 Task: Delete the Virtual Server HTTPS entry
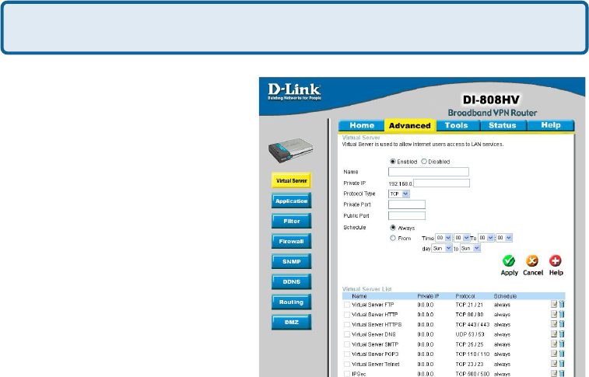coord(562,324)
